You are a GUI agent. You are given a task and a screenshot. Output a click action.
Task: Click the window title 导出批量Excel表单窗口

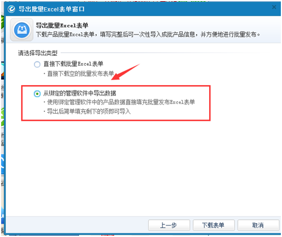[x=52, y=9]
